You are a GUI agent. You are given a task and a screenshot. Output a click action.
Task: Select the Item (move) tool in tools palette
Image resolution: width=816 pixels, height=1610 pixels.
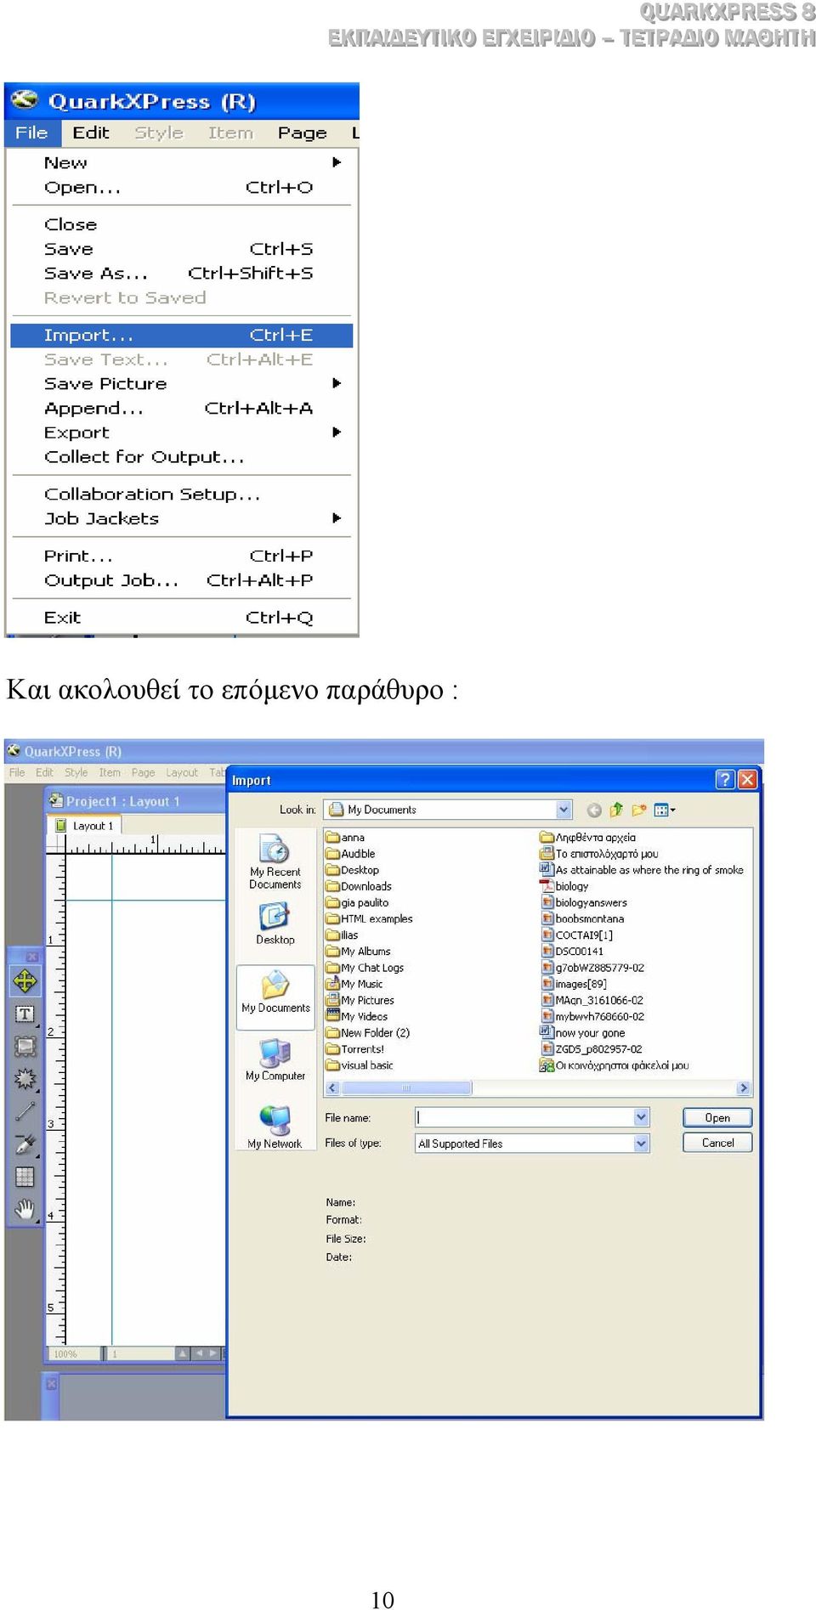[25, 981]
